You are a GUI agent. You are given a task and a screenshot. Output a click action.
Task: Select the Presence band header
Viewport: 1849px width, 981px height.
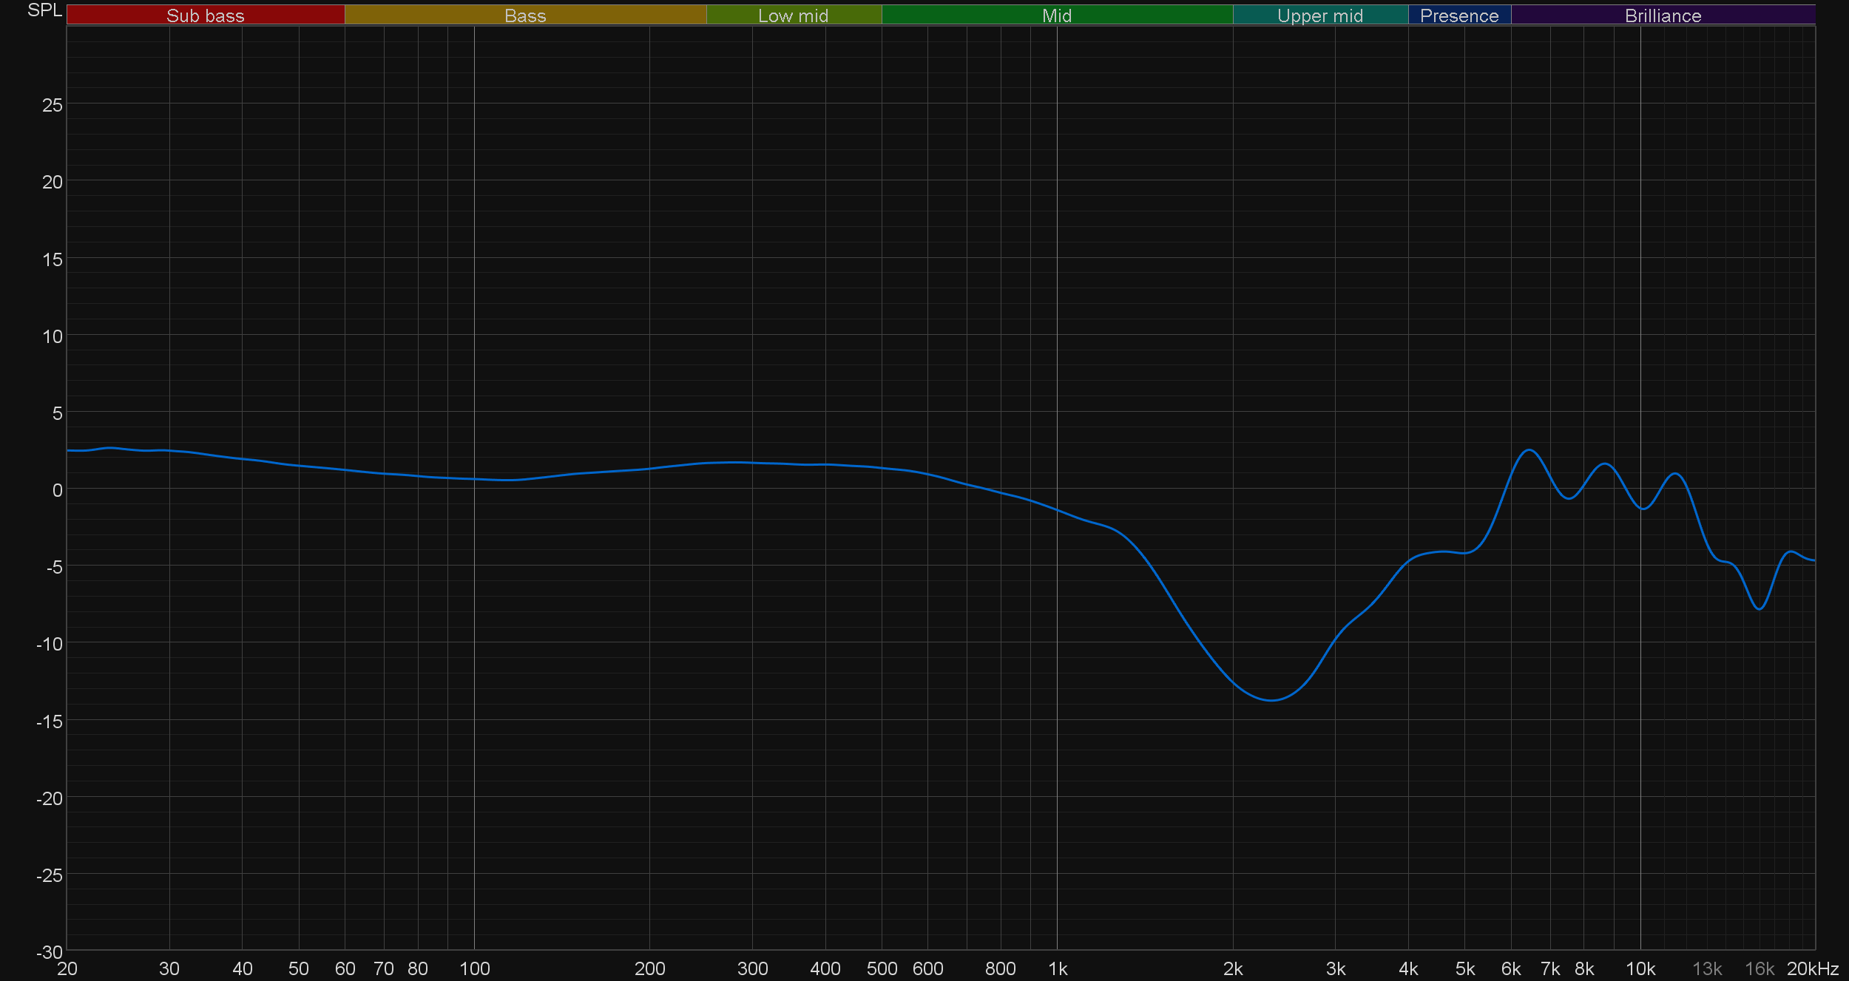pos(1459,15)
